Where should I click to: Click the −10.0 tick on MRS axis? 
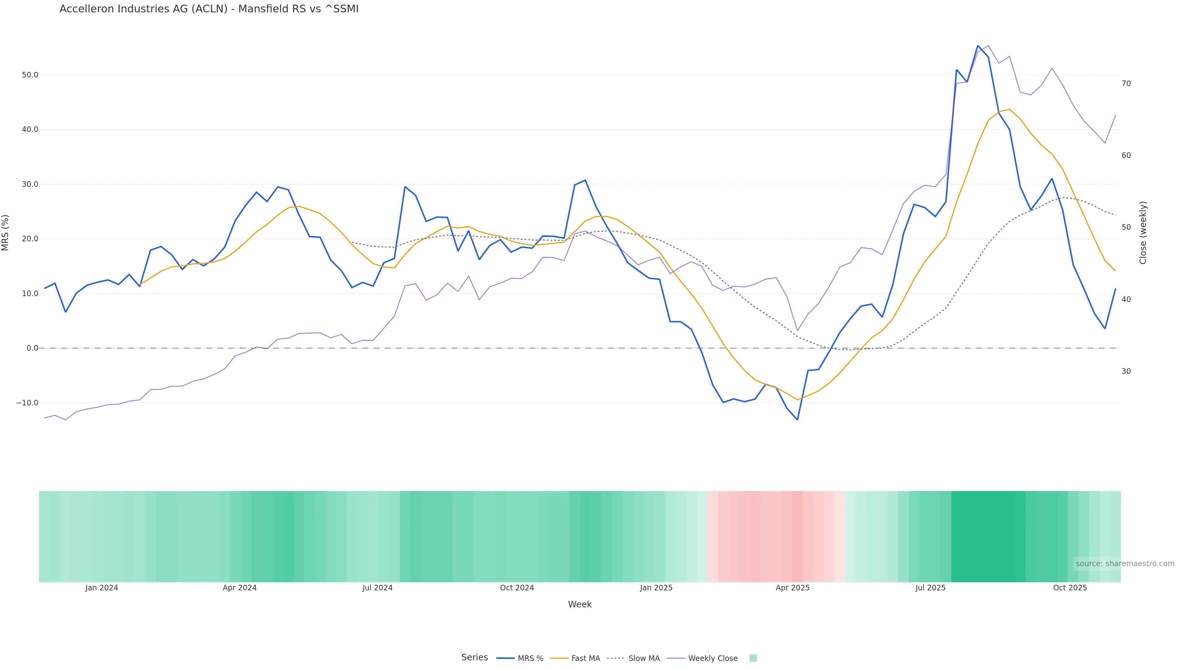click(27, 403)
